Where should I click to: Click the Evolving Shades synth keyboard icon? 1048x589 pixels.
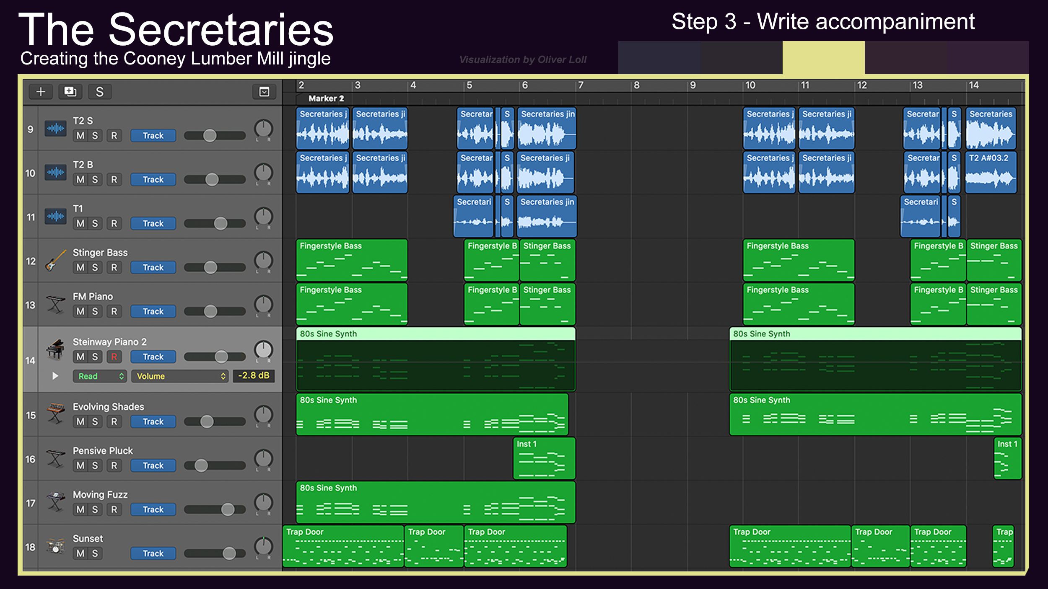(x=55, y=414)
